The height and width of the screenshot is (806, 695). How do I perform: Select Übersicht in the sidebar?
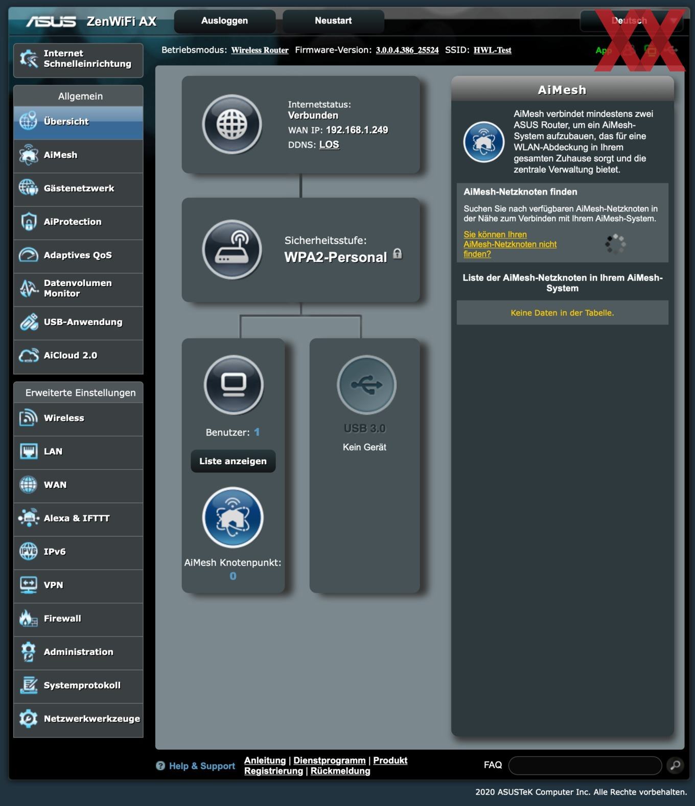[x=78, y=122]
